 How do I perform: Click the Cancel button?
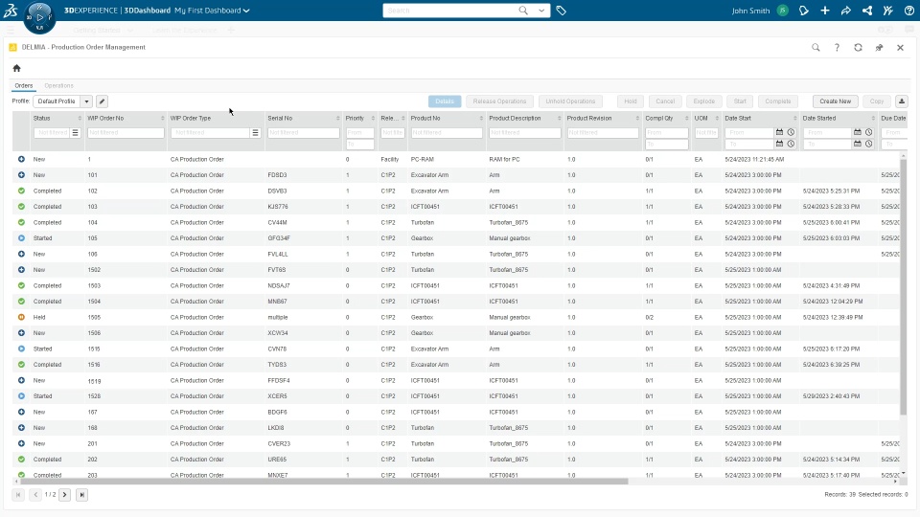[665, 101]
